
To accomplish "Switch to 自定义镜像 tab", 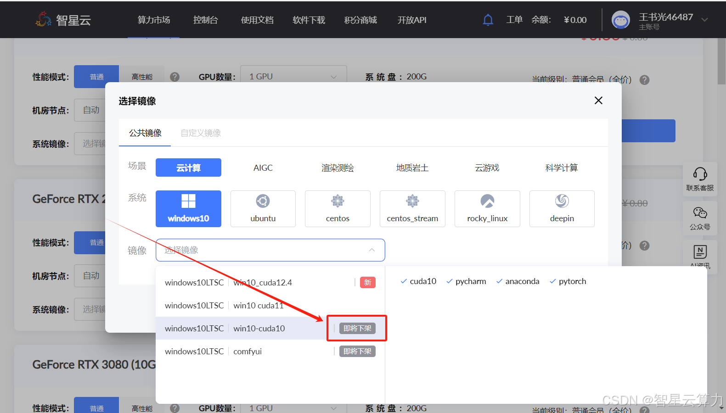I will (201, 133).
